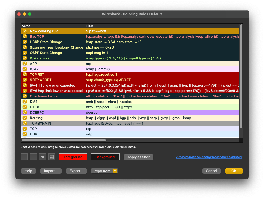Toggle the UDP rule checkbox

(x=25, y=134)
